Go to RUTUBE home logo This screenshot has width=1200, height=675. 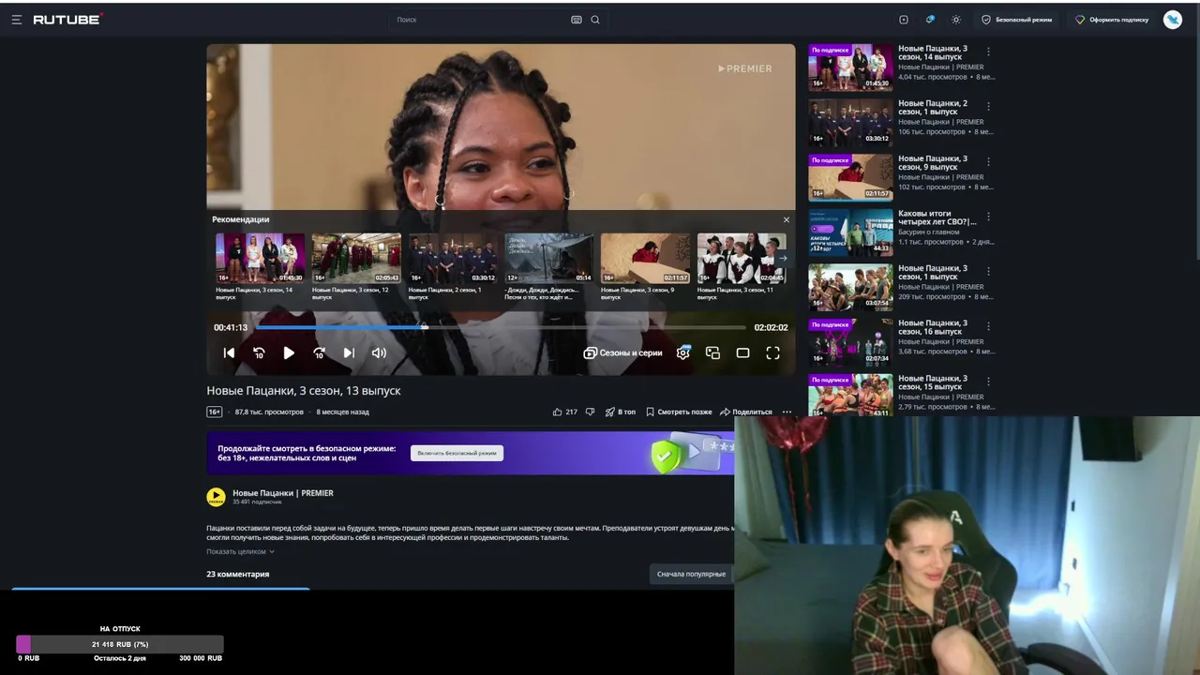67,20
